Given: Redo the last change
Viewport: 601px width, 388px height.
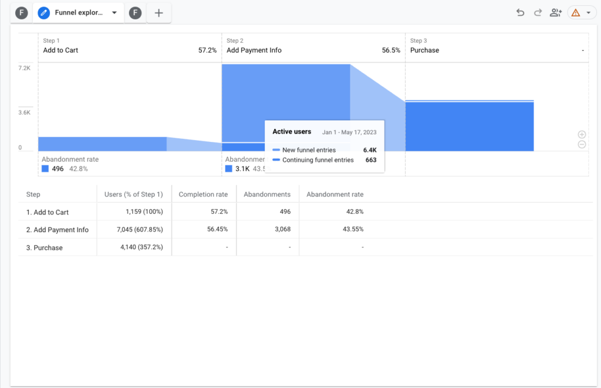Looking at the screenshot, I should (538, 13).
